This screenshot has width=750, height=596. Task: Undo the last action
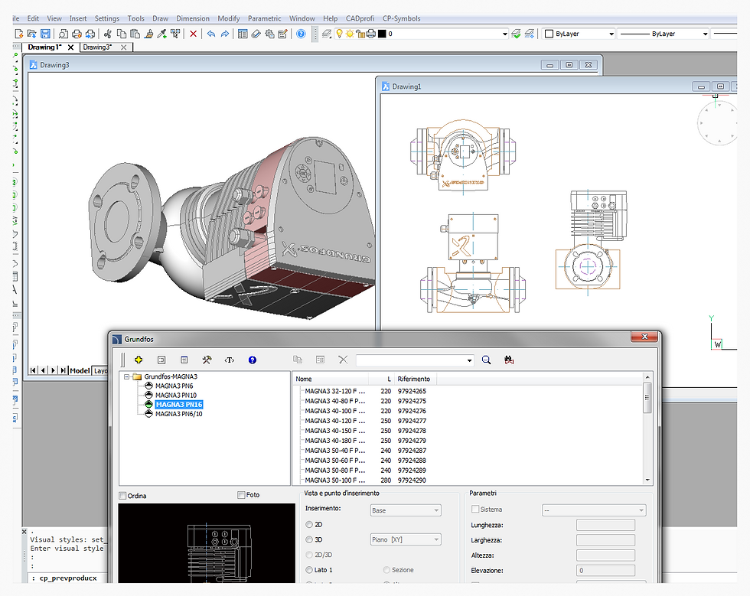coord(211,34)
